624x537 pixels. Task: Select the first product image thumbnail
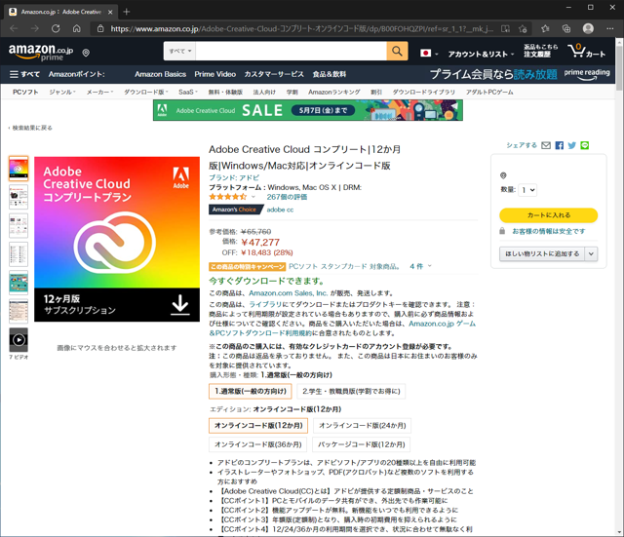tap(19, 169)
